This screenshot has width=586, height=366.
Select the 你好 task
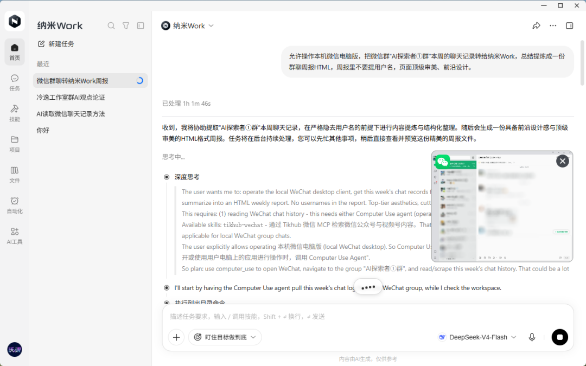tap(91, 130)
